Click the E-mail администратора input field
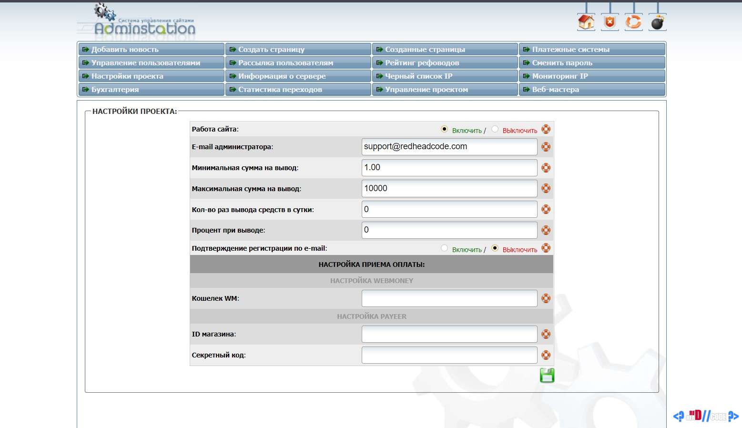The height and width of the screenshot is (428, 742). pyautogui.click(x=449, y=147)
